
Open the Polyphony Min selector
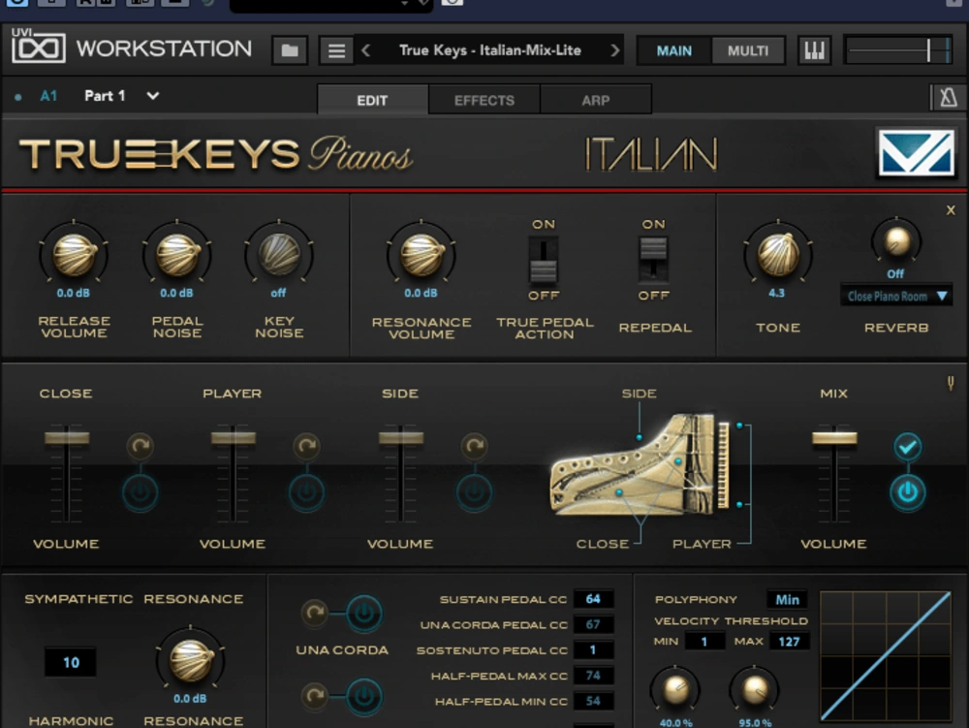click(x=787, y=599)
